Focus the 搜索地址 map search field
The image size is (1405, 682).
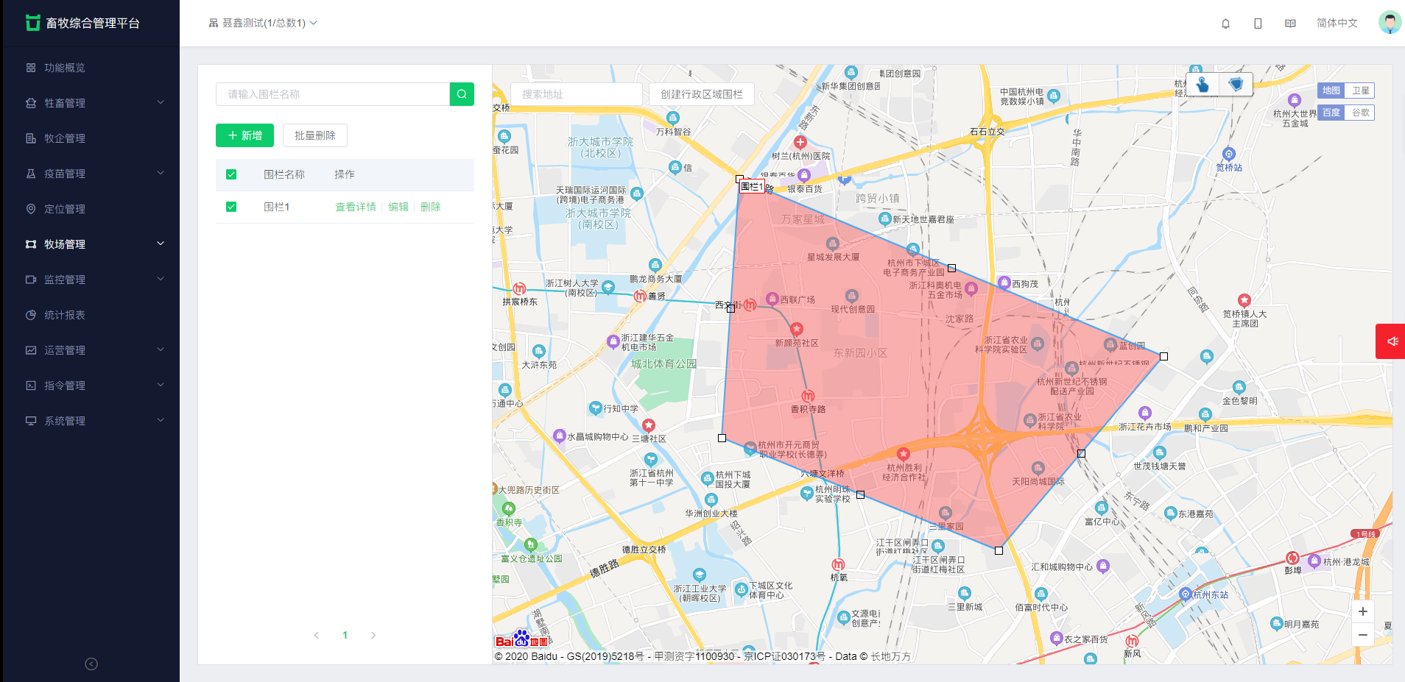pos(577,94)
